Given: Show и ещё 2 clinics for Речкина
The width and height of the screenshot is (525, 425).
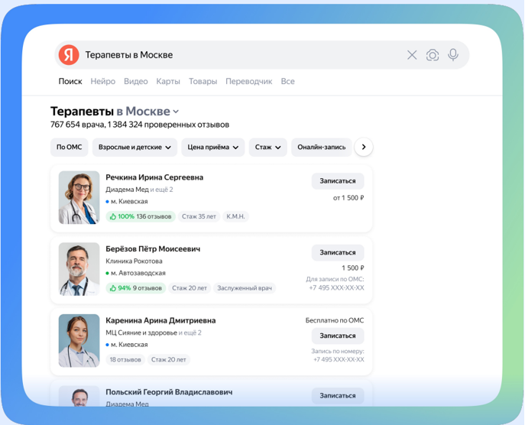Looking at the screenshot, I should click(161, 190).
